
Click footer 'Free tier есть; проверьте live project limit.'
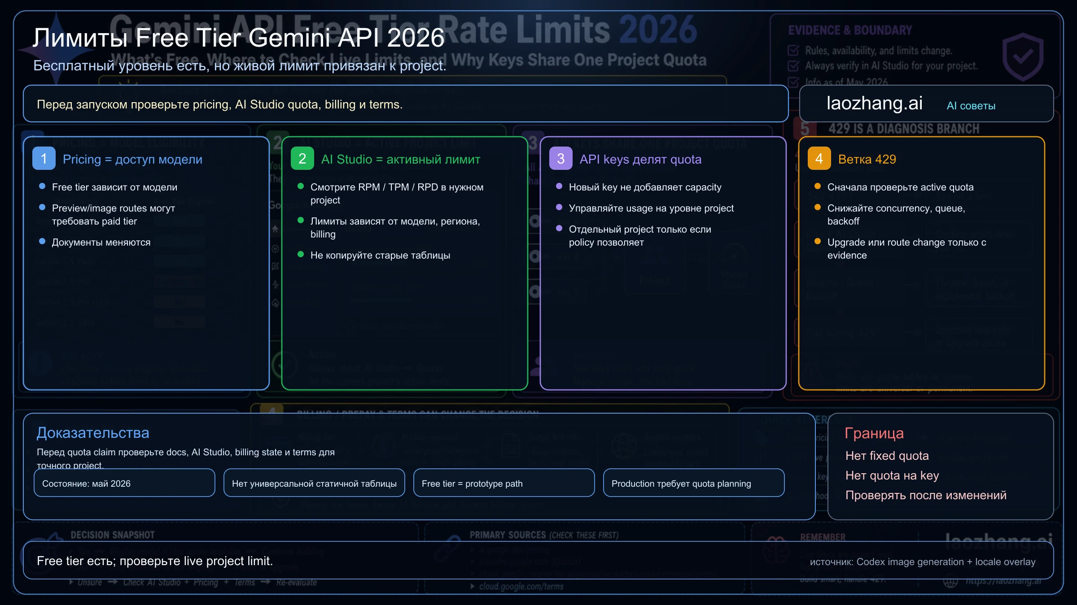tap(155, 561)
